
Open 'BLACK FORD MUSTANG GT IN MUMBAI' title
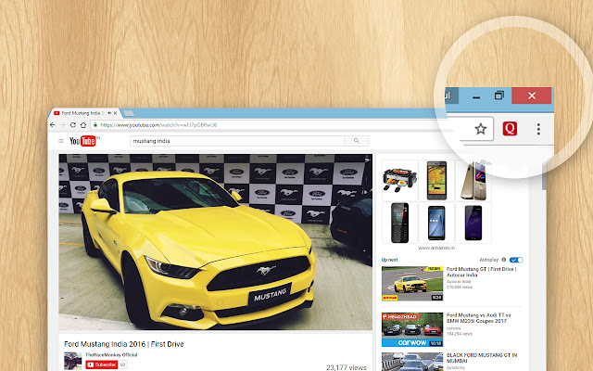(482, 358)
